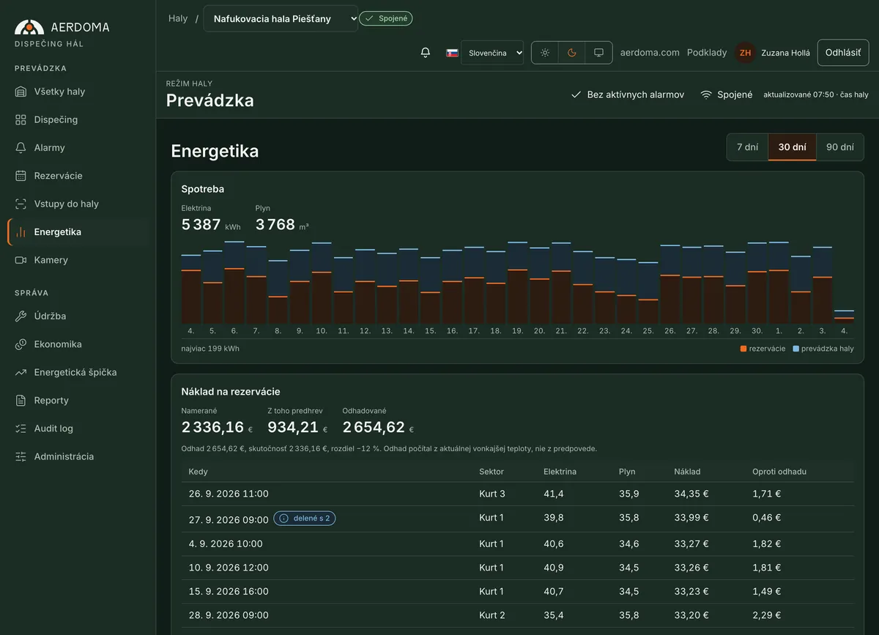The height and width of the screenshot is (635, 879).
Task: Switch to system theme monitor toggle
Action: (599, 53)
